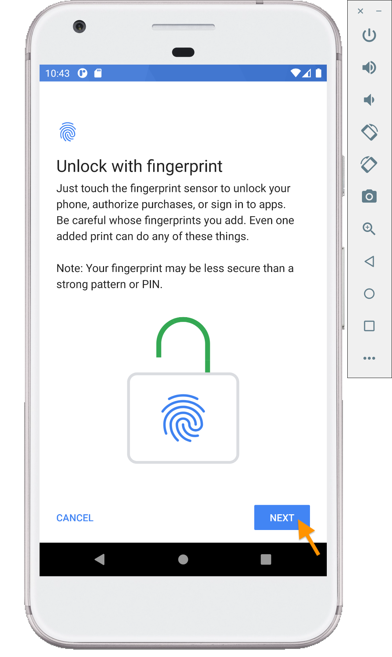Close the emulator toolbar with X
Viewport: 392px width, 657px height.
360,11
